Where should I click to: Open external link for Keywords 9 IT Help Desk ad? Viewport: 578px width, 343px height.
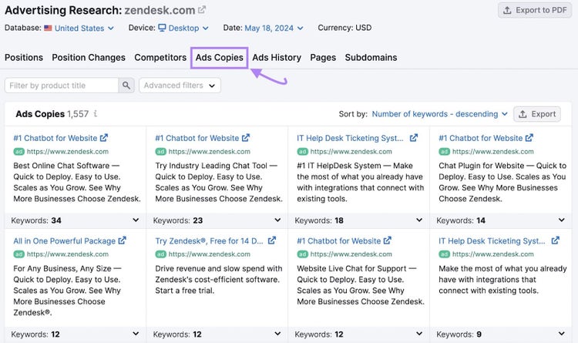pyautogui.click(x=555, y=240)
